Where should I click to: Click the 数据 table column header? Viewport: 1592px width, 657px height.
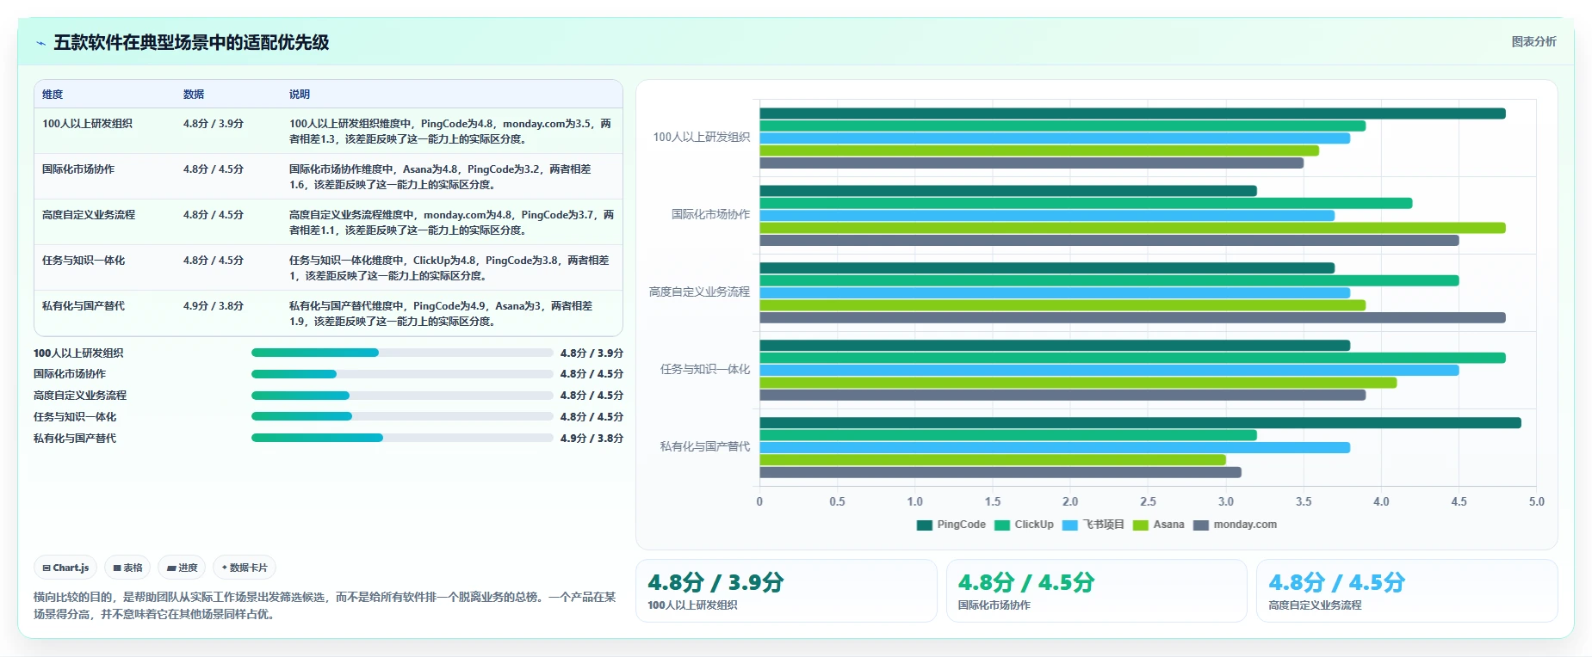(194, 95)
